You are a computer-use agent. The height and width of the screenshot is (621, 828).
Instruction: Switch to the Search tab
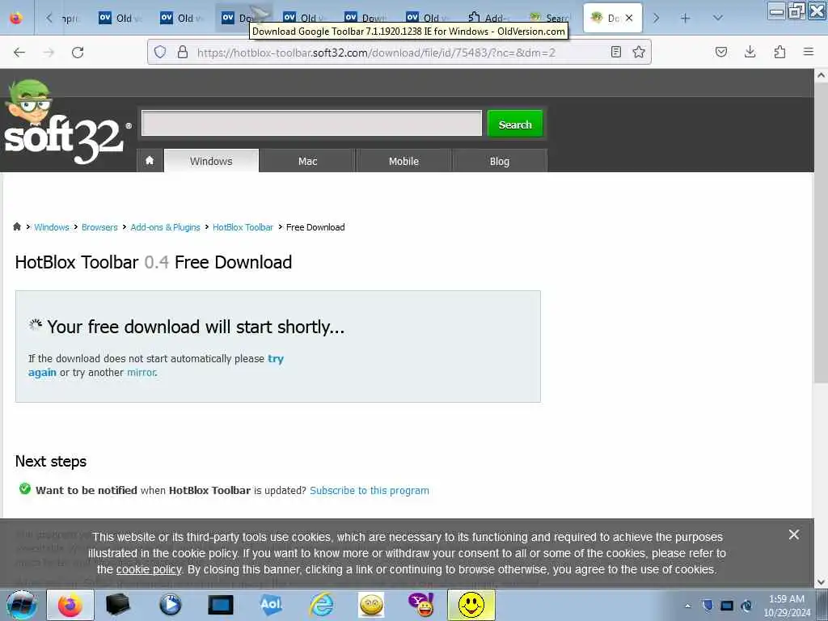(550, 18)
